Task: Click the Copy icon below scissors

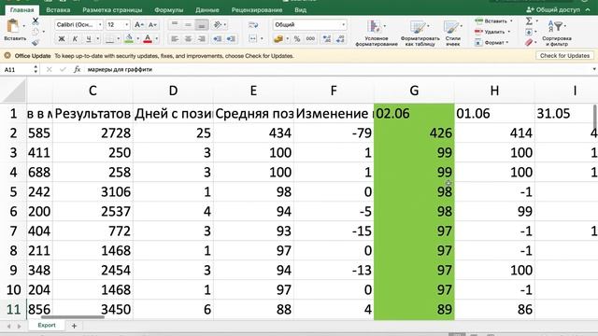Action: pos(36,32)
